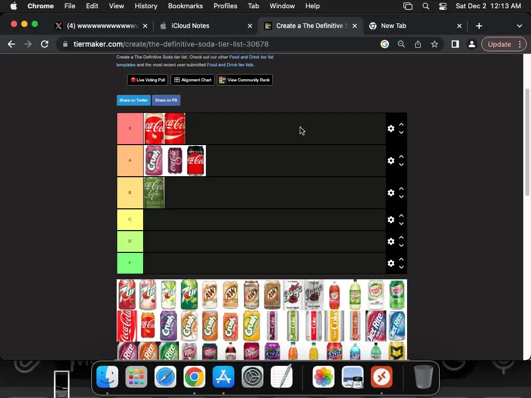Click the yellow C tier label
Viewport: 531px width, 398px height.
[130, 220]
